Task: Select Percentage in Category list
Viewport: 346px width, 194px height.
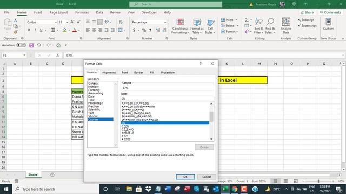Action: tap(95, 103)
